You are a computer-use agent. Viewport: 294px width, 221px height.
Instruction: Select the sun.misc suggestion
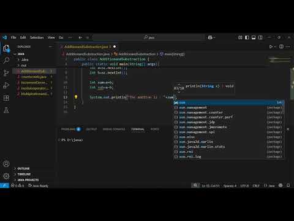point(228,137)
